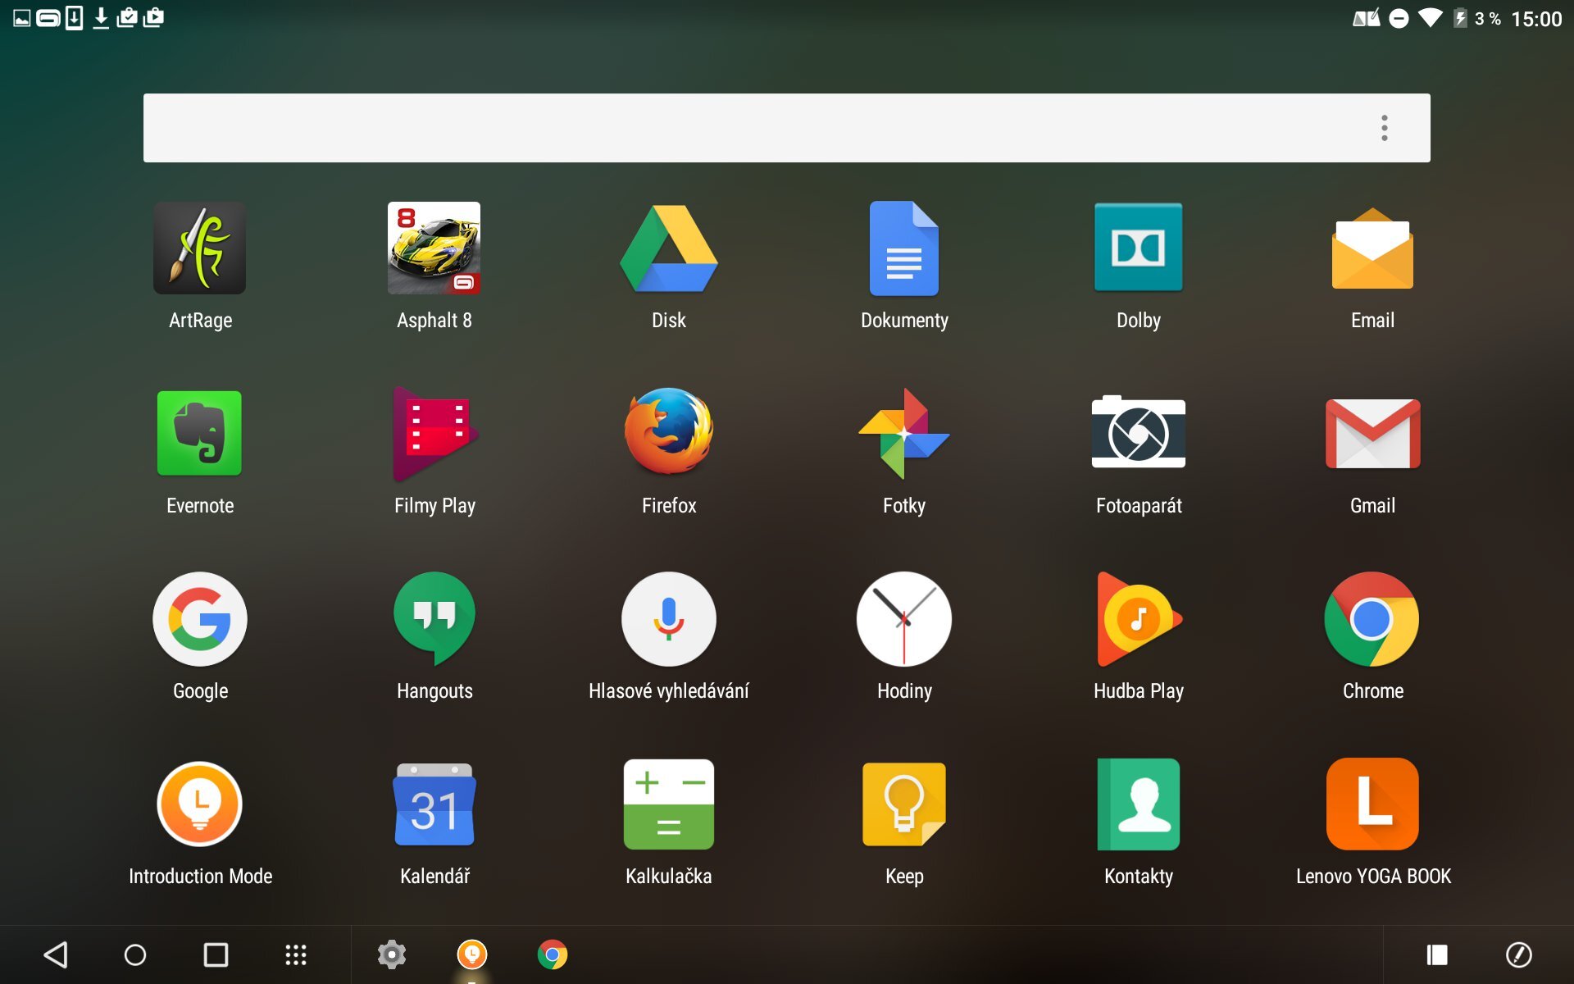Open the Lenovo YOGA BOOK app

tap(1372, 804)
